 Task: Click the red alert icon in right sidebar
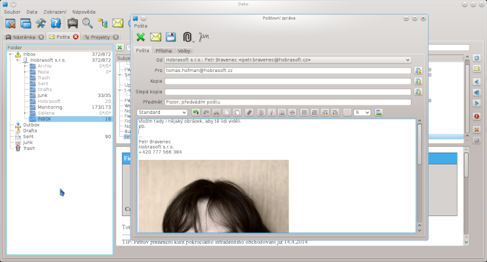(477, 116)
